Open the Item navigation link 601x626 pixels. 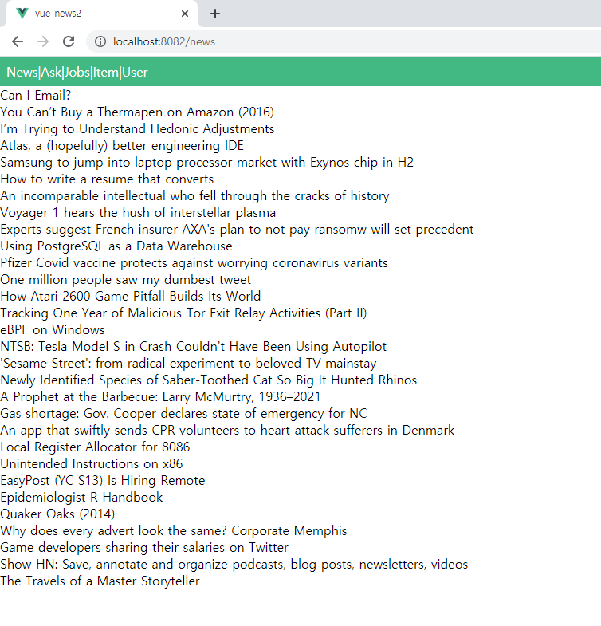point(106,73)
